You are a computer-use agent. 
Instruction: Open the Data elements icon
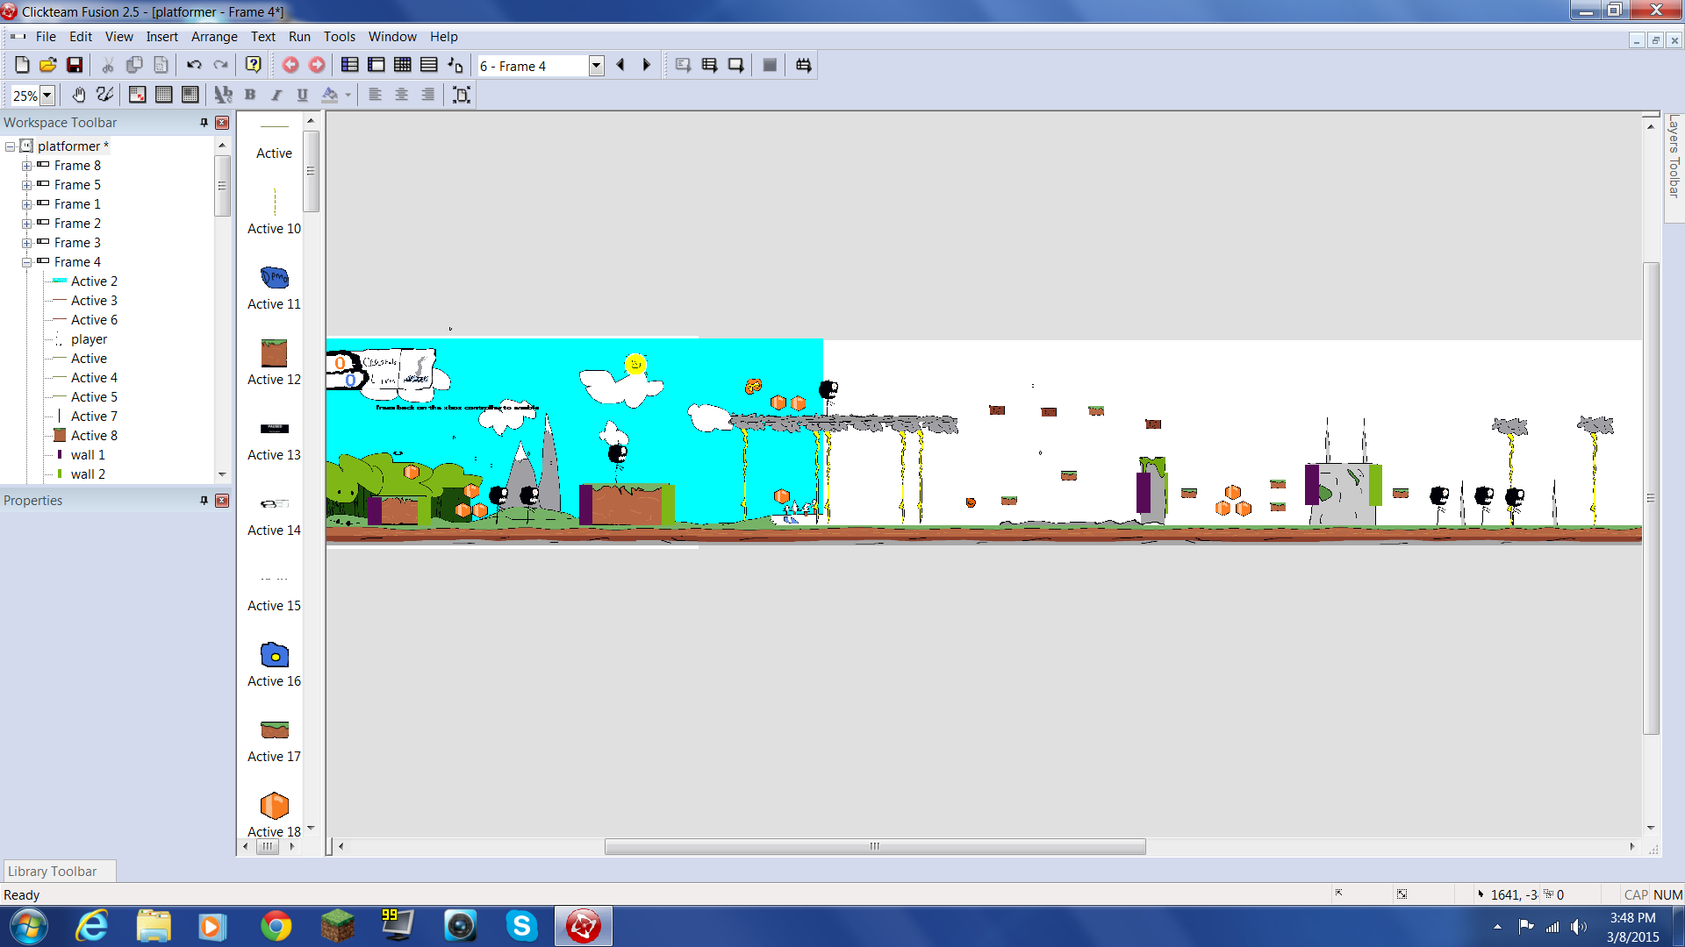pyautogui.click(x=455, y=65)
